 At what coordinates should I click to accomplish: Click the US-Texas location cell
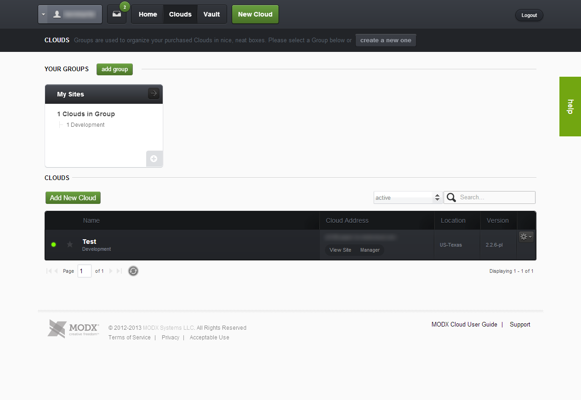coord(451,245)
